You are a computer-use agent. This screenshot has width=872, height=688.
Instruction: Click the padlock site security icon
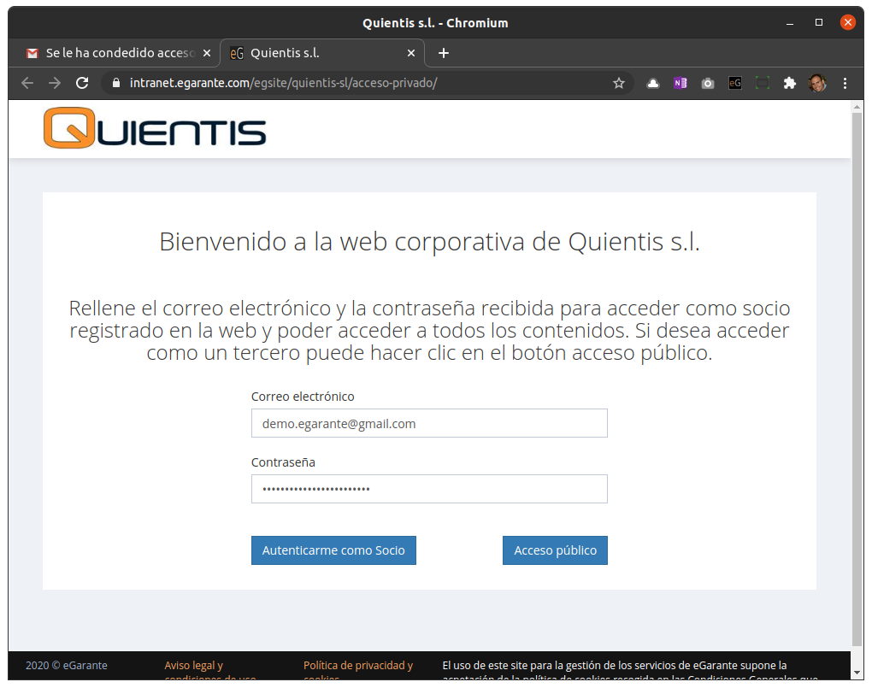pos(116,84)
